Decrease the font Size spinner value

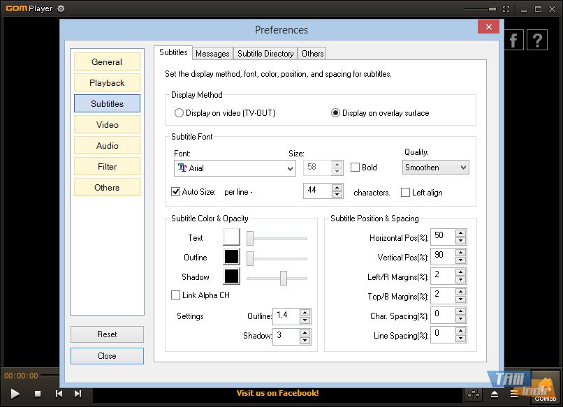coord(337,171)
